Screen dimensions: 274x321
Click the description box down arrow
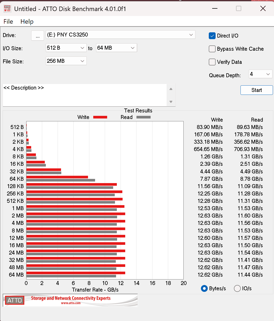point(171,102)
